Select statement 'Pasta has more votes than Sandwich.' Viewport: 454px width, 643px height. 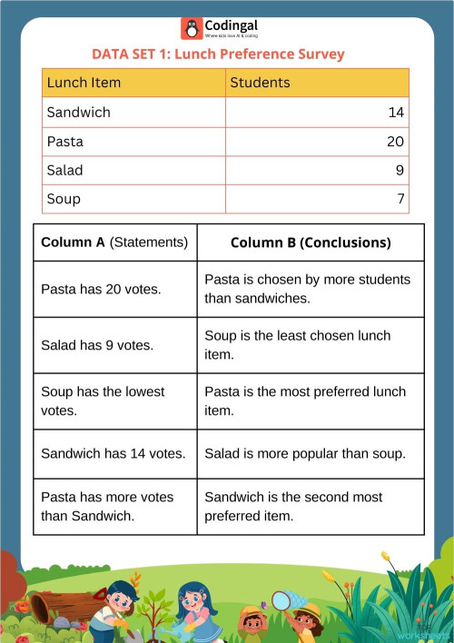pos(107,506)
